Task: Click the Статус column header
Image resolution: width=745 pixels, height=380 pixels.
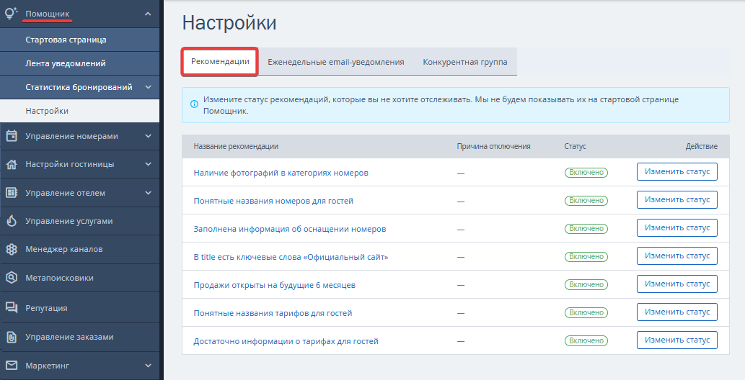Action: point(575,146)
